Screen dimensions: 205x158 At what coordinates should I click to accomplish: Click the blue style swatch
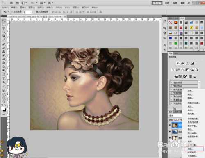[x=171, y=38]
